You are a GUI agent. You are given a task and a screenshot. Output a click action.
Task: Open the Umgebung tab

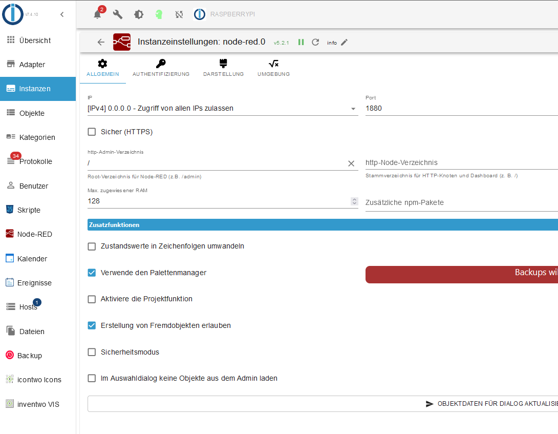pyautogui.click(x=274, y=69)
